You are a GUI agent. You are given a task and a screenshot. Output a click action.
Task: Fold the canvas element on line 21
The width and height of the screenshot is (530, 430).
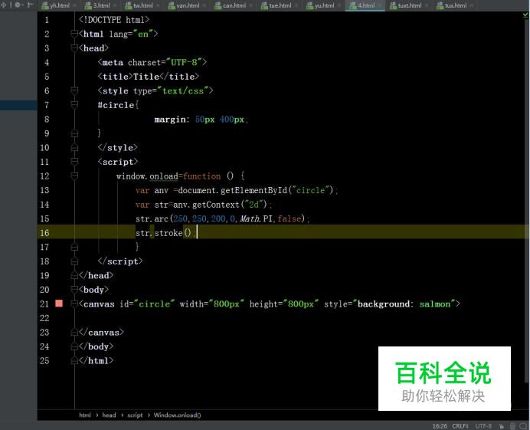click(74, 304)
